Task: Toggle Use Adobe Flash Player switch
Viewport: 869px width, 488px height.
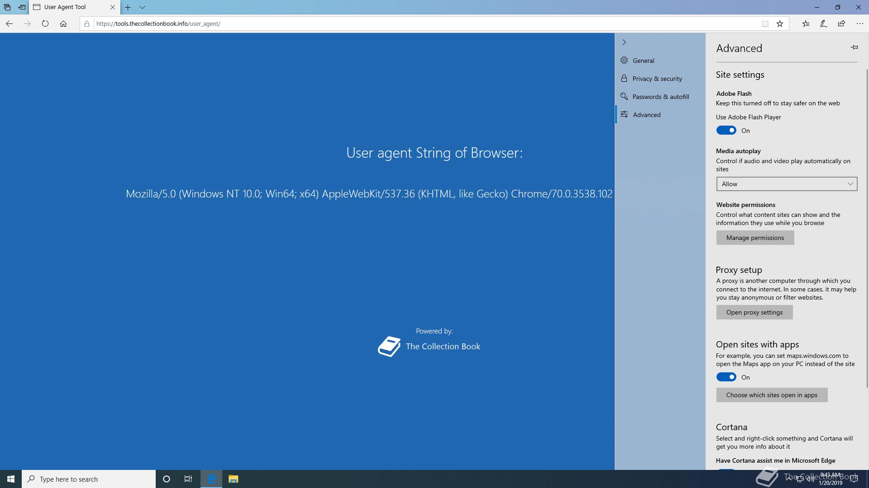Action: (726, 131)
